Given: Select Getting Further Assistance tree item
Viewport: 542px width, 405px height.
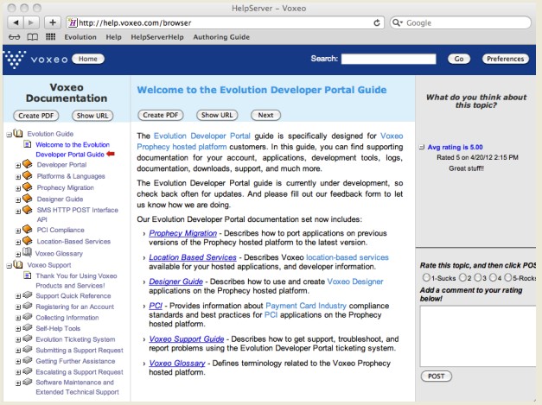Looking at the screenshot, I should (x=75, y=361).
